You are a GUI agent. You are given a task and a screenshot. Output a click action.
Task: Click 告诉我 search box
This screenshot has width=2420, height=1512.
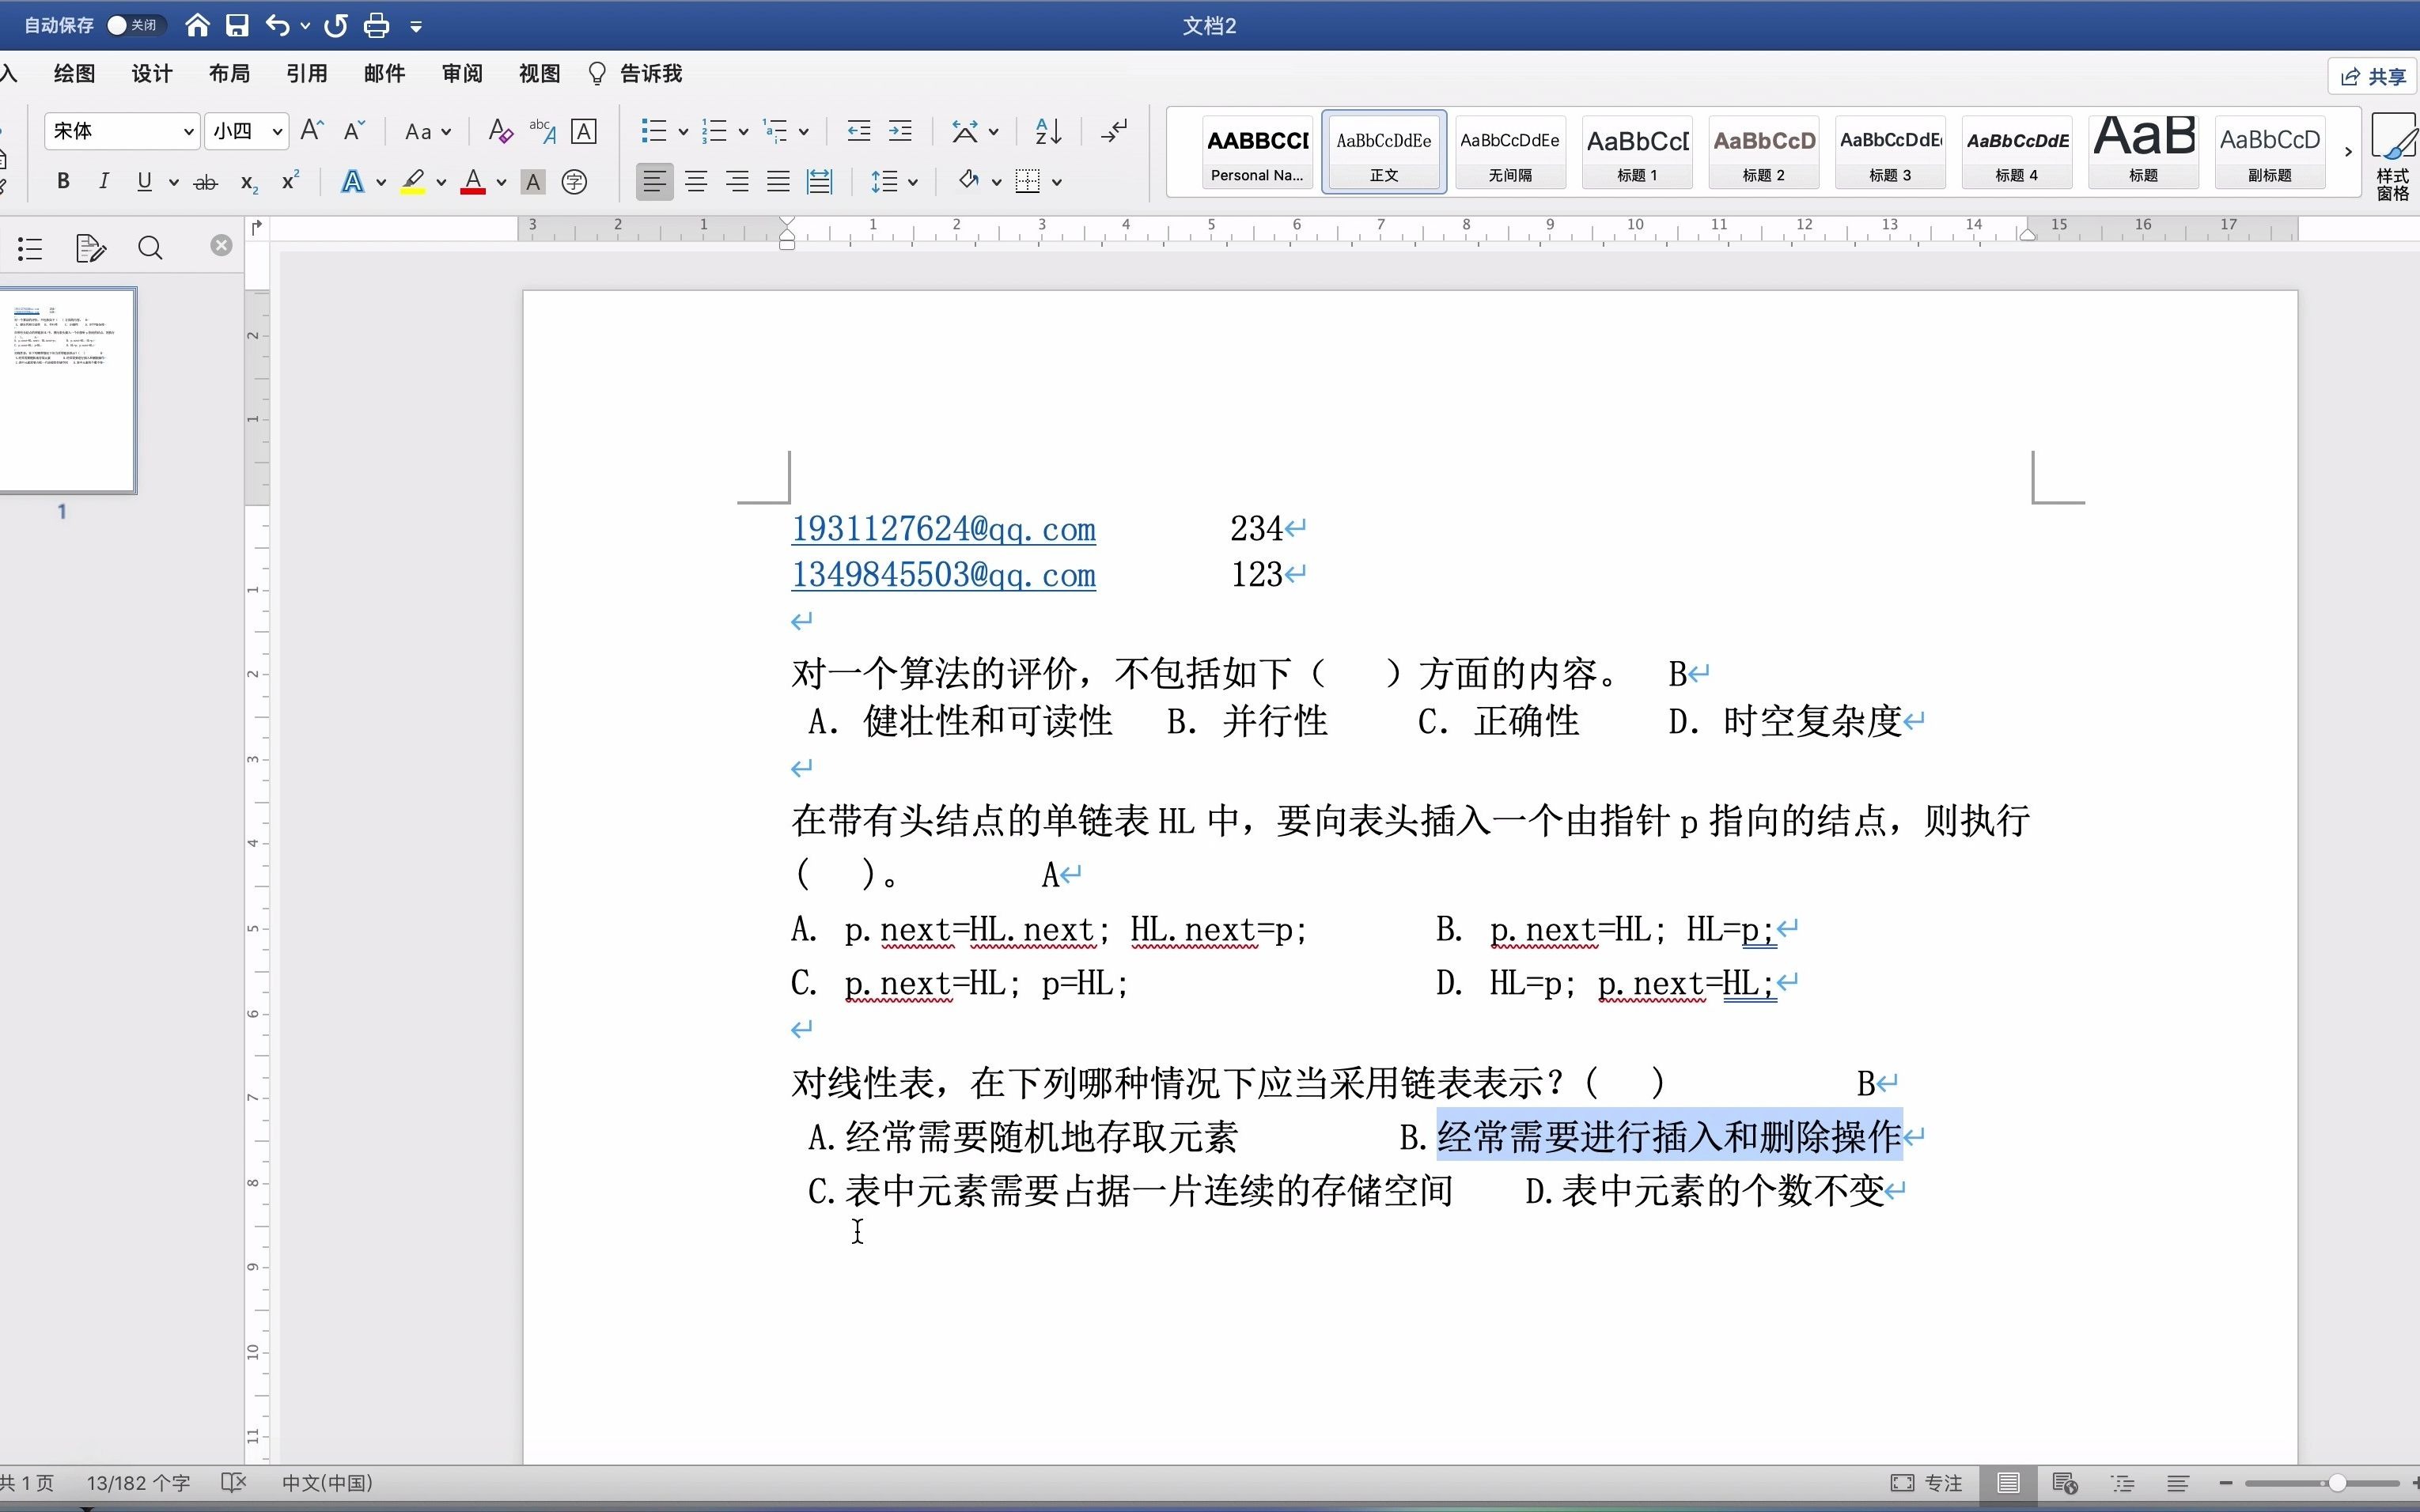tap(635, 73)
